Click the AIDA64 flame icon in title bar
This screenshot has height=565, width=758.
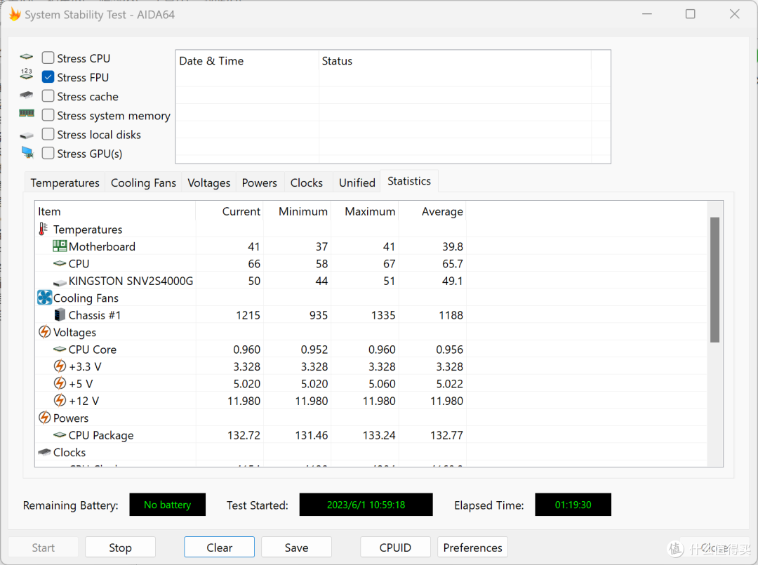point(15,15)
